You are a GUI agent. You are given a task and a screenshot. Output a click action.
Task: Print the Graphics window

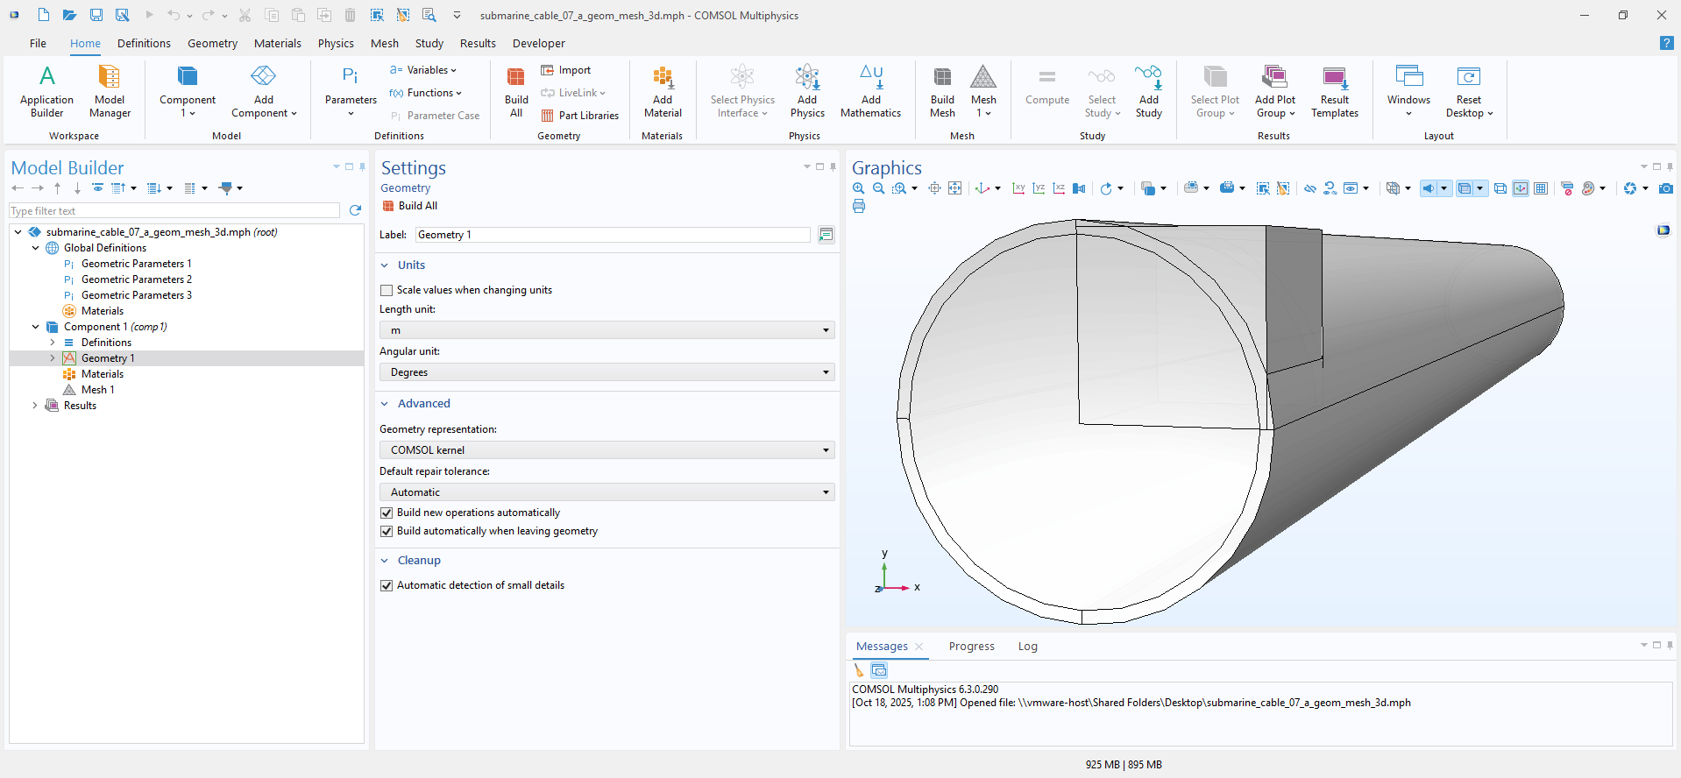859,207
